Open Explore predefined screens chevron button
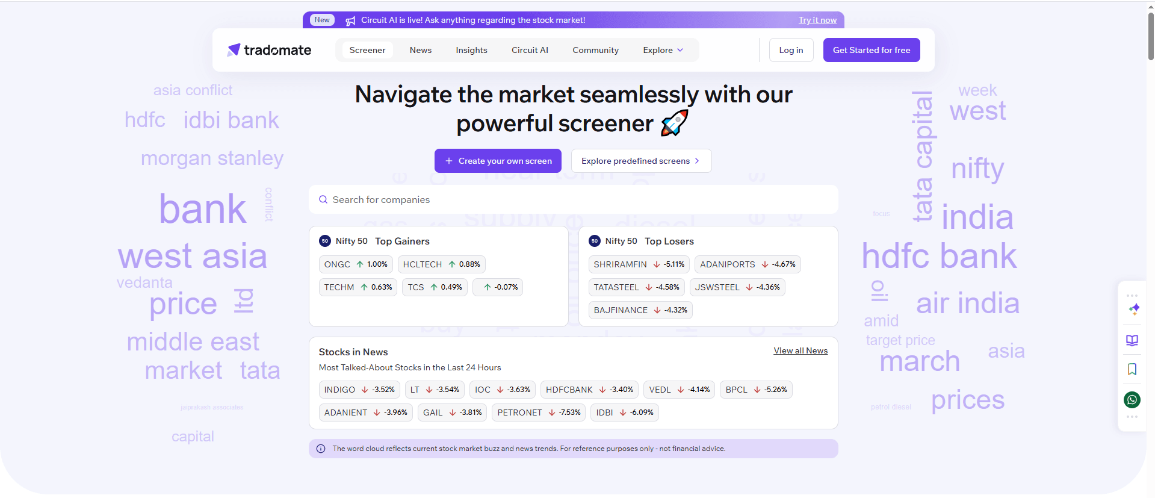The height and width of the screenshot is (498, 1155). pos(640,161)
